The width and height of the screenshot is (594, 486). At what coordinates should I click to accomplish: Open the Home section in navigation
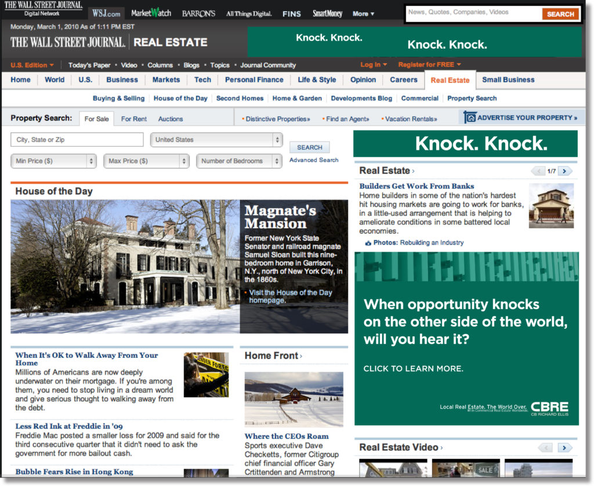[20, 80]
